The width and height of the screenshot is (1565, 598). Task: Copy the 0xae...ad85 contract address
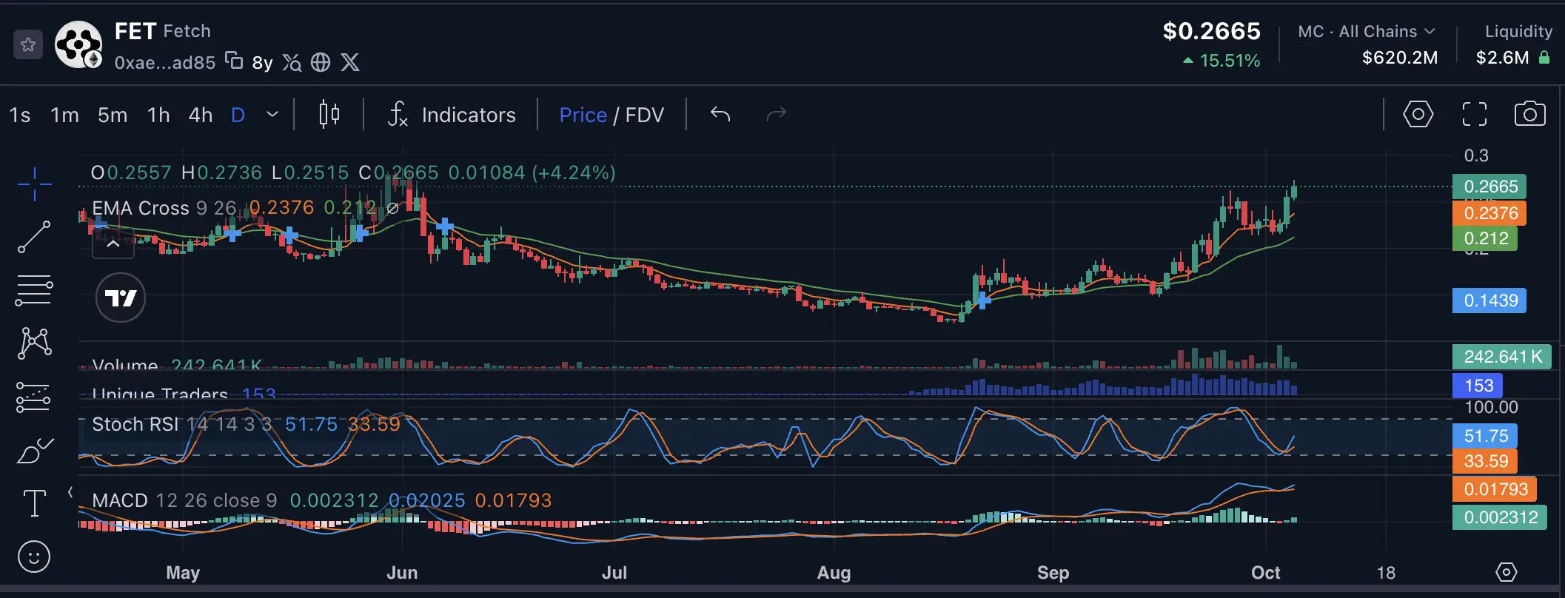coord(234,61)
